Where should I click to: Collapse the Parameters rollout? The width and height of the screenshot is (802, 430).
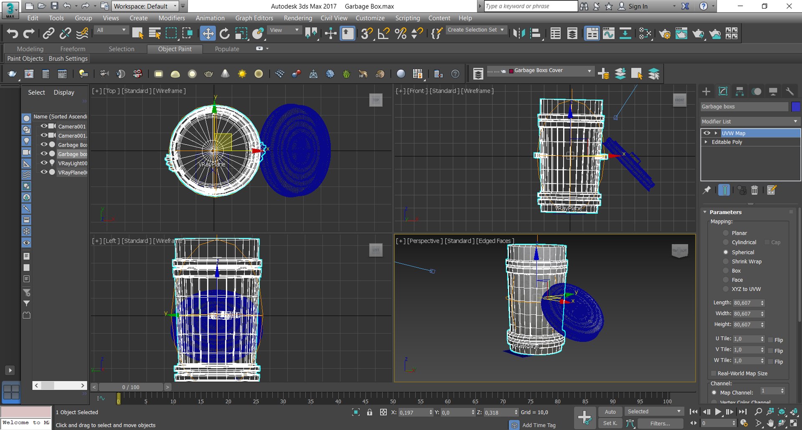(x=705, y=212)
